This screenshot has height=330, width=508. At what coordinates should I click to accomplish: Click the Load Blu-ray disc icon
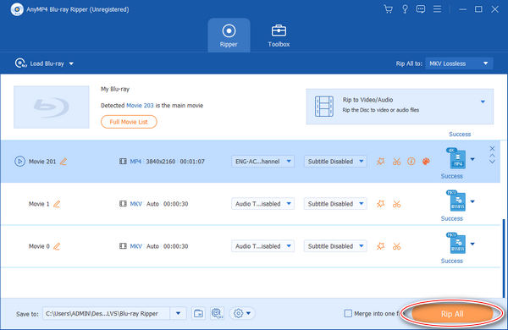20,63
